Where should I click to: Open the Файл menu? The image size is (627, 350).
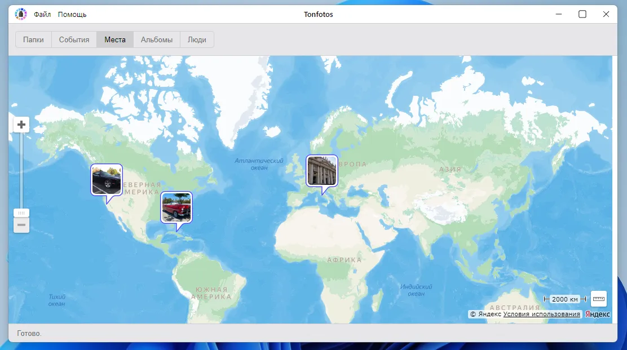point(42,15)
